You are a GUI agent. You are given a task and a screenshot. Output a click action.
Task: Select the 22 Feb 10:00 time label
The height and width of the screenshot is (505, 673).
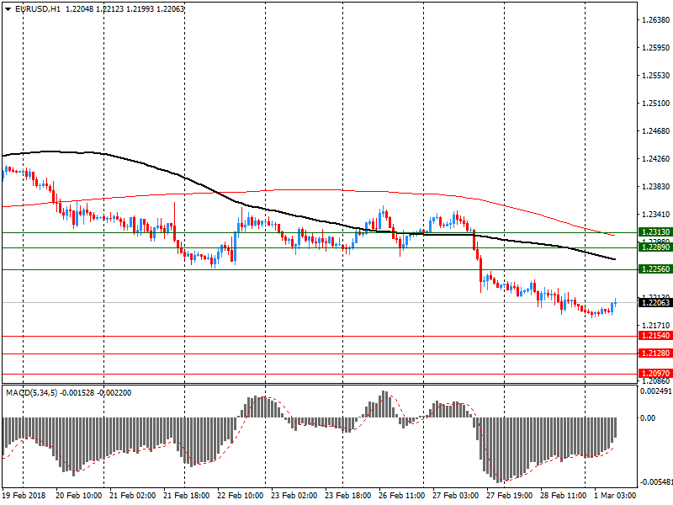(x=240, y=496)
